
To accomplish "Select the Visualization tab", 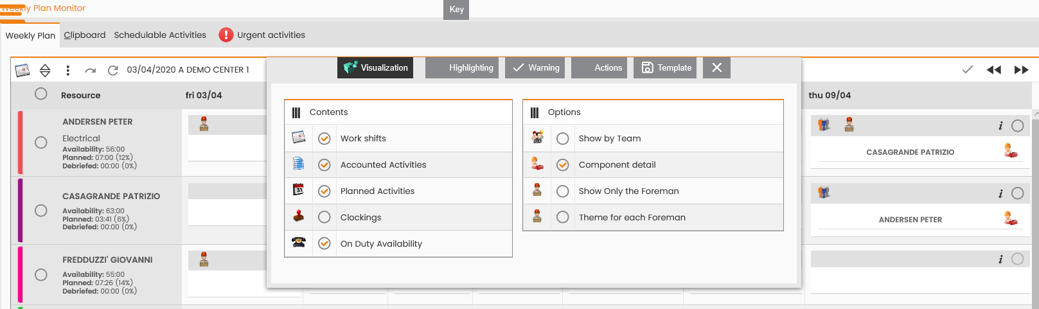I will (x=375, y=67).
